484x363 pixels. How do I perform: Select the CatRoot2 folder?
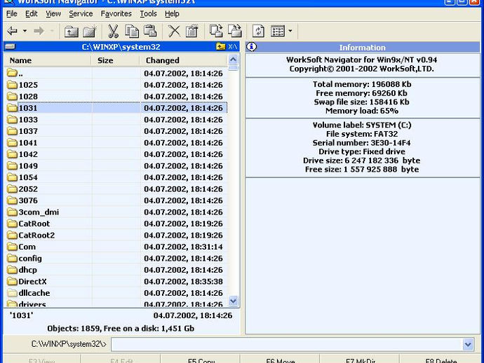tap(116, 235)
